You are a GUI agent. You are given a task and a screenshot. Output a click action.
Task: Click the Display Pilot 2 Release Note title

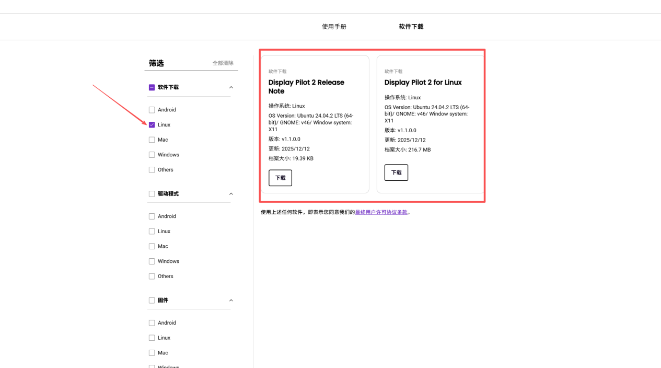point(306,87)
